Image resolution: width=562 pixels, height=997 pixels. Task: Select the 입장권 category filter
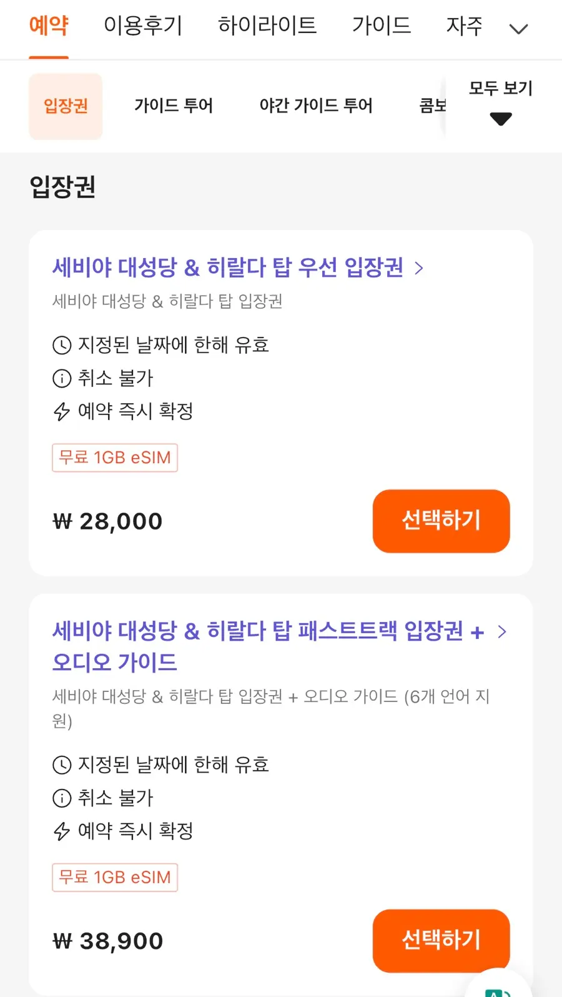tap(66, 106)
